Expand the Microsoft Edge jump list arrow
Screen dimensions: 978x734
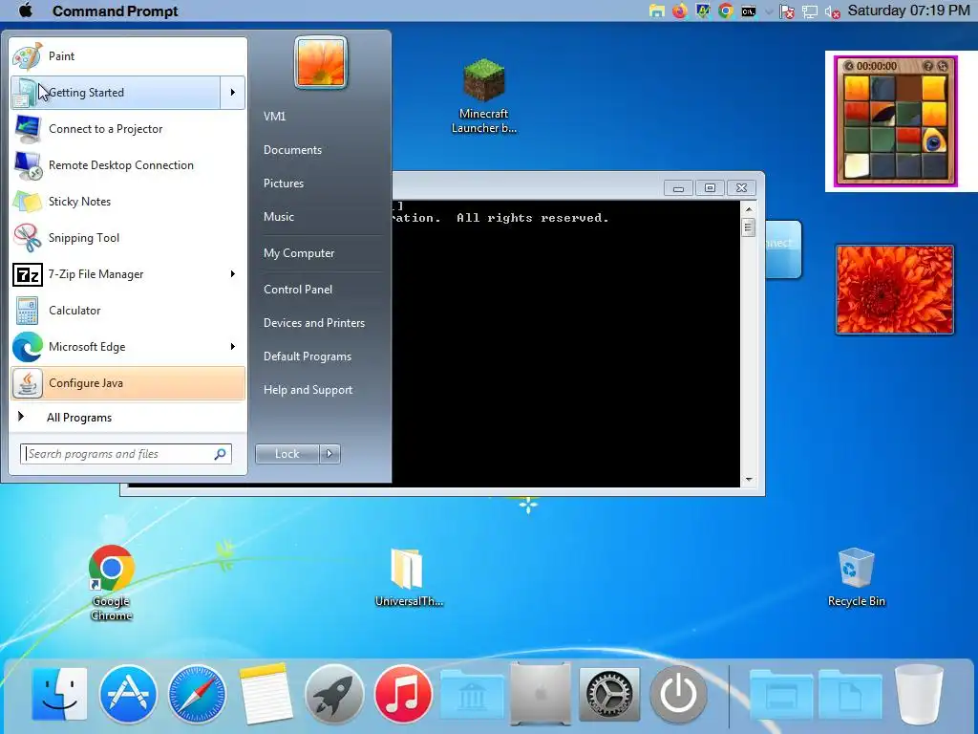pos(233,346)
